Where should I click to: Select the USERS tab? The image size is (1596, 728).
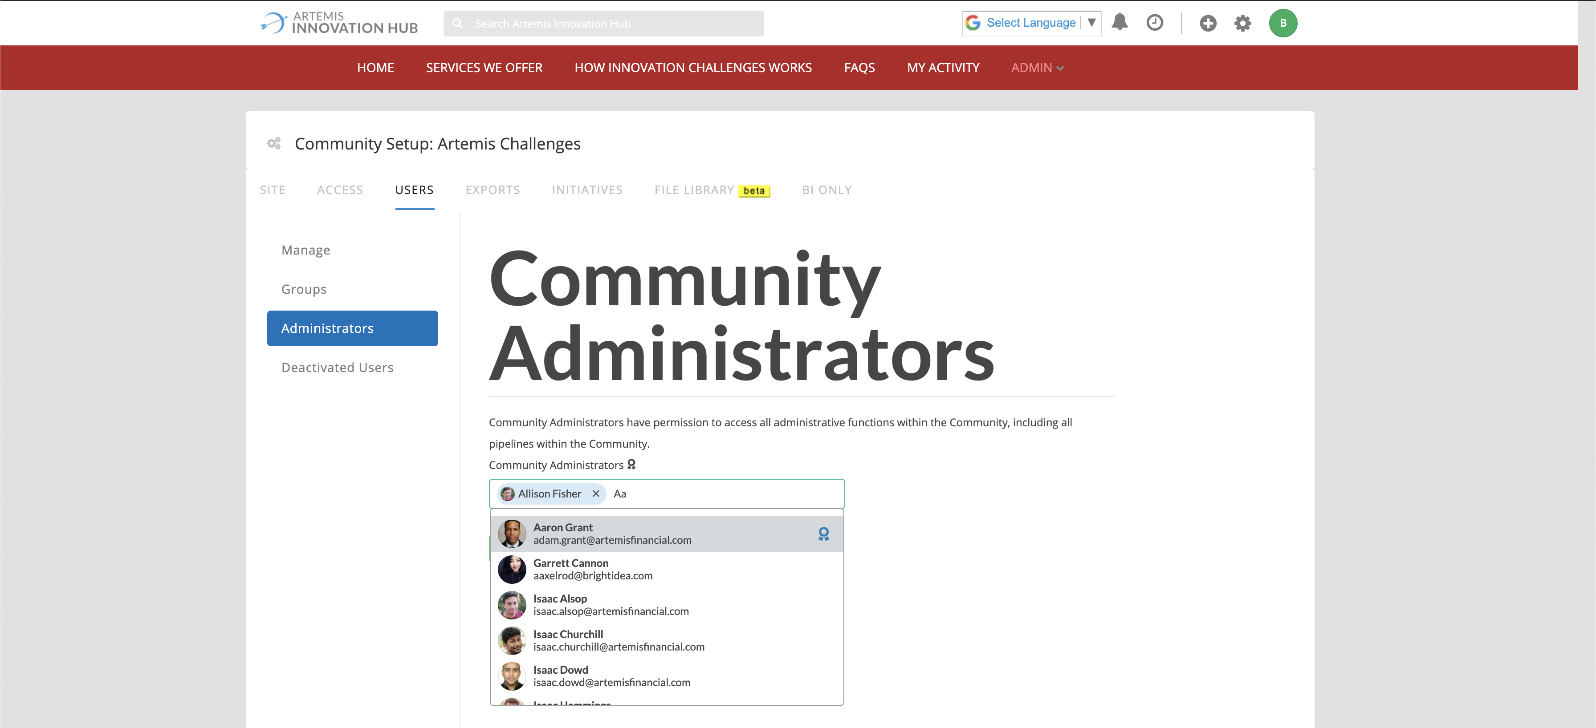(x=415, y=190)
